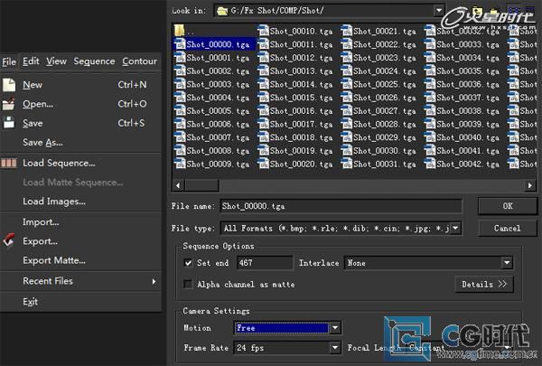Click the Save floppy disk icon
Image resolution: width=542 pixels, height=366 pixels.
click(x=9, y=123)
